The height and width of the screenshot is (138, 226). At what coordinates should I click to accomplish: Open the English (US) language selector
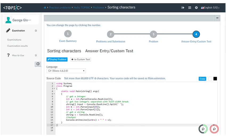210,8
